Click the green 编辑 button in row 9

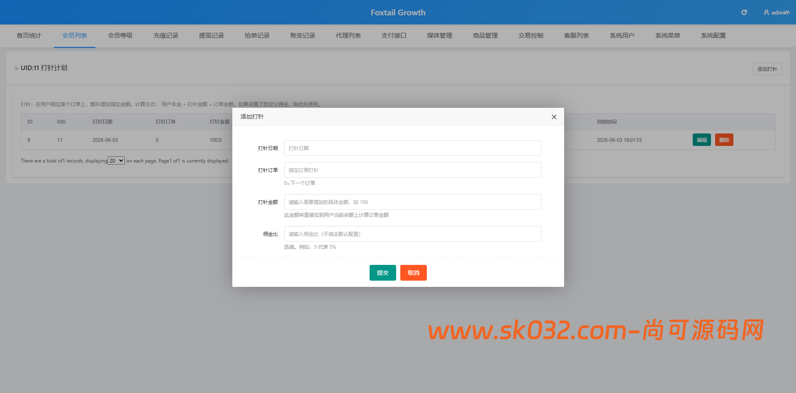(x=701, y=140)
